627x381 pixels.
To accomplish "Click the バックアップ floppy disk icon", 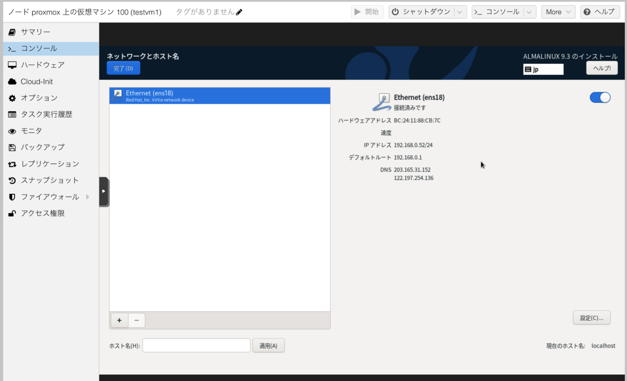I will click(x=12, y=148).
